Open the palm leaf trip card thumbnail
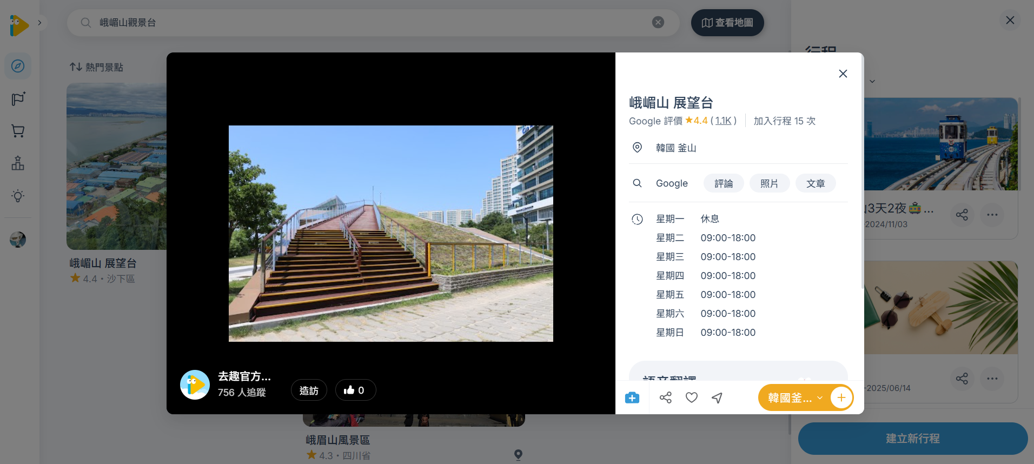Image resolution: width=1034 pixels, height=464 pixels. (941, 308)
